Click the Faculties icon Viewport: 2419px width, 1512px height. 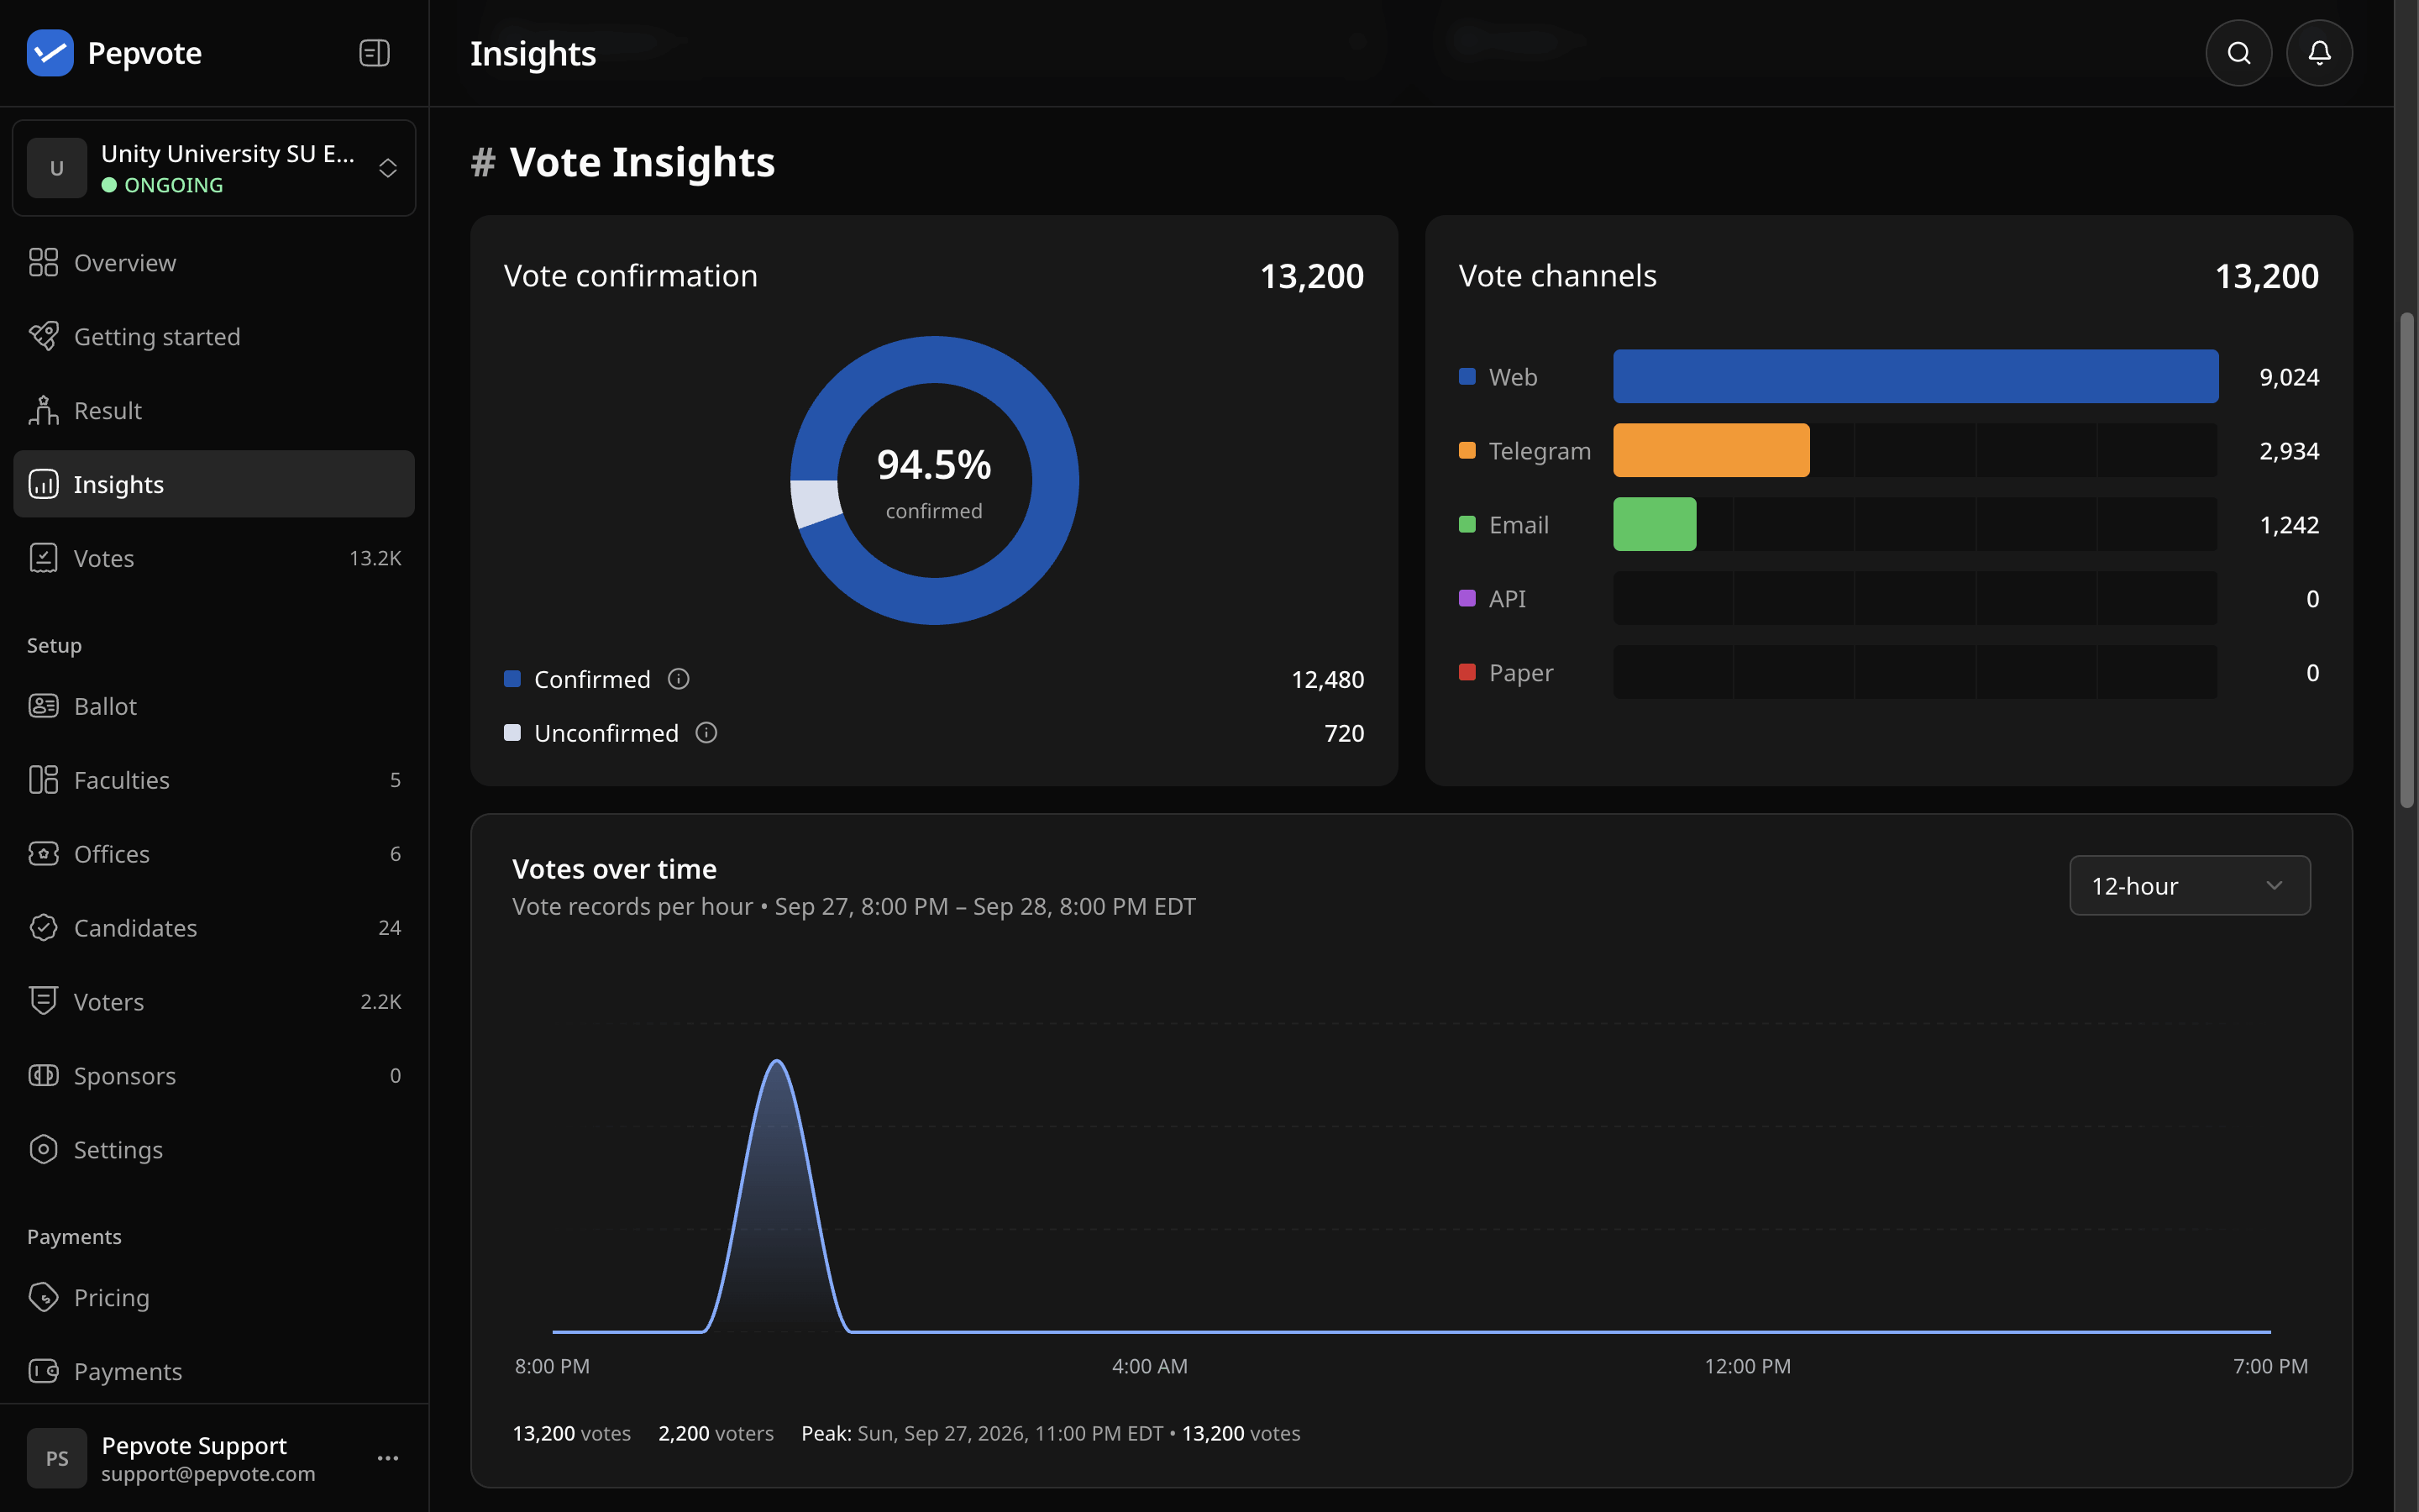click(43, 780)
